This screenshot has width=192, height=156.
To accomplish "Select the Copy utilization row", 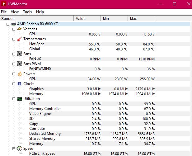I will (x=110, y=124).
